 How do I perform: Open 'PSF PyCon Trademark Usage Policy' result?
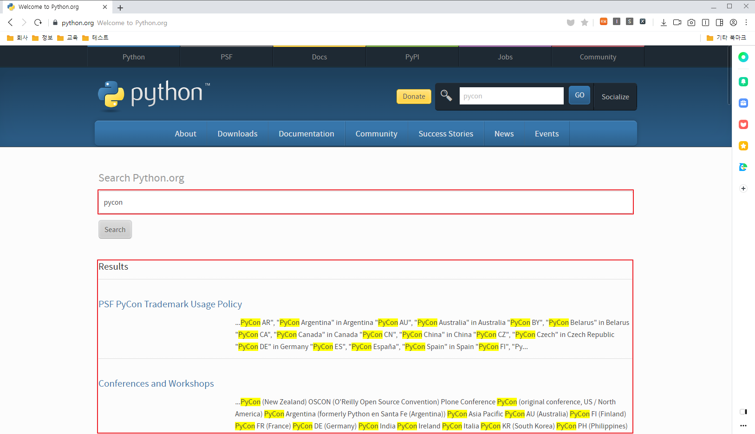pyautogui.click(x=170, y=304)
